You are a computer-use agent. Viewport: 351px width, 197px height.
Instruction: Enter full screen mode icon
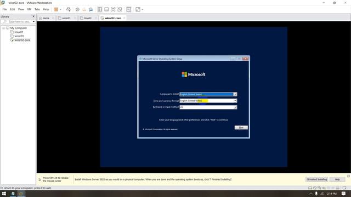point(113,9)
